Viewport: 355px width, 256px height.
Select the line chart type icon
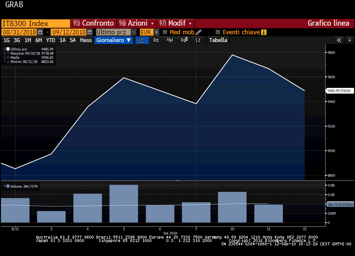tap(142, 40)
